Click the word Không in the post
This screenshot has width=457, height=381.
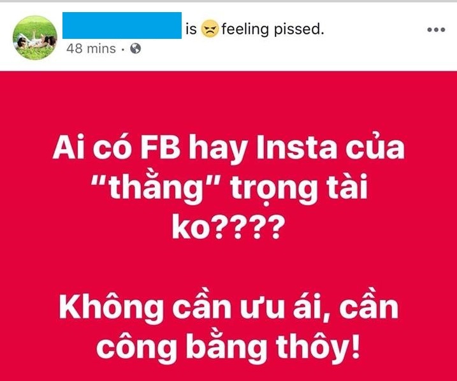(x=111, y=306)
